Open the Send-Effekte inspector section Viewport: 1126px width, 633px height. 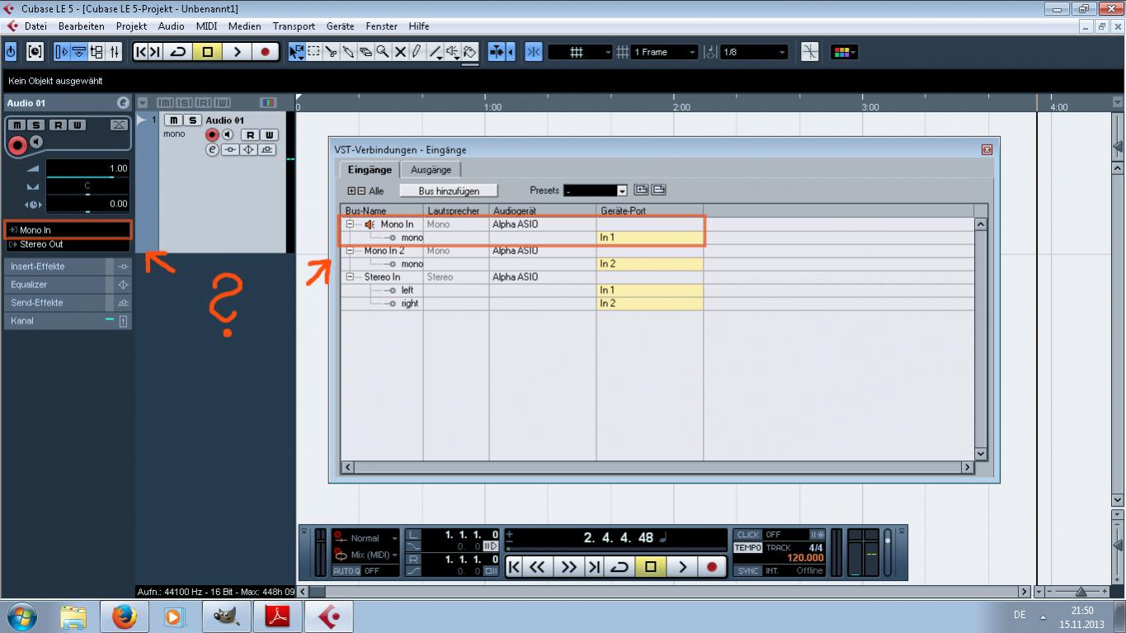point(68,303)
